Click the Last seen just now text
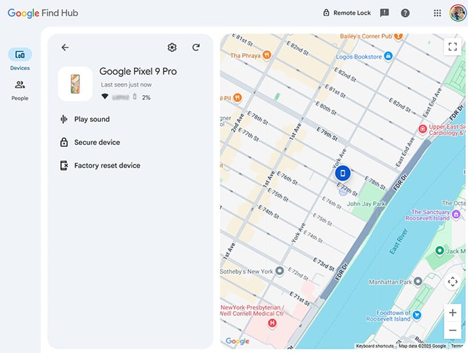This screenshot has width=468, height=353. tap(126, 85)
